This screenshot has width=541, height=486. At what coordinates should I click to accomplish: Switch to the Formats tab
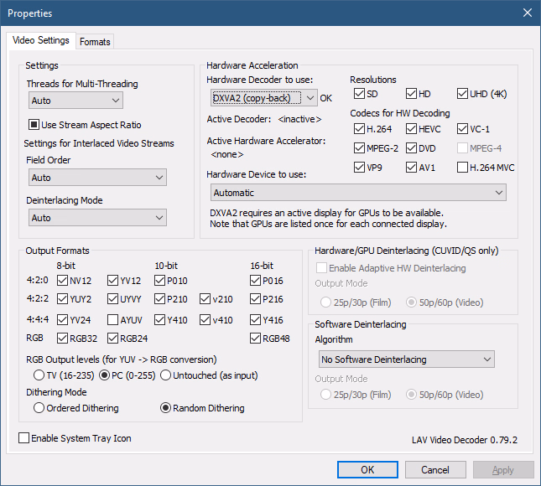pyautogui.click(x=95, y=42)
